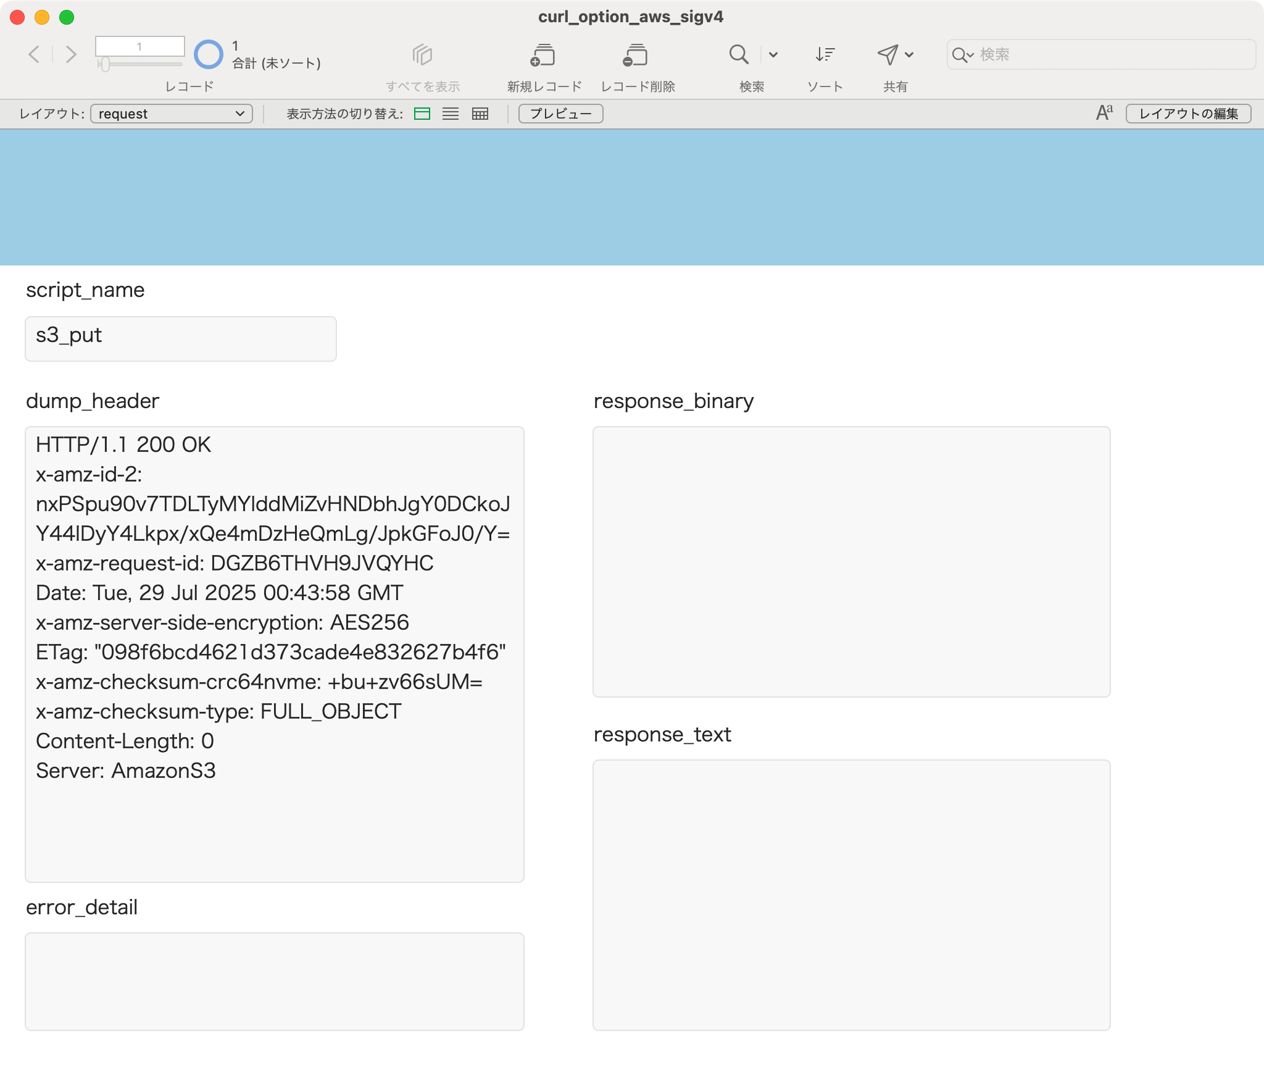Click the 'x-amz-checksum-crc64nvme' line
This screenshot has width=1264, height=1078.
click(x=259, y=682)
